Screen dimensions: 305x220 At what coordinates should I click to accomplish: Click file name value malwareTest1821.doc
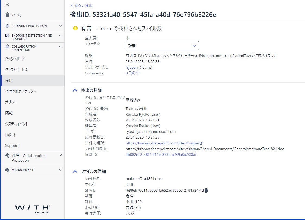144,179
